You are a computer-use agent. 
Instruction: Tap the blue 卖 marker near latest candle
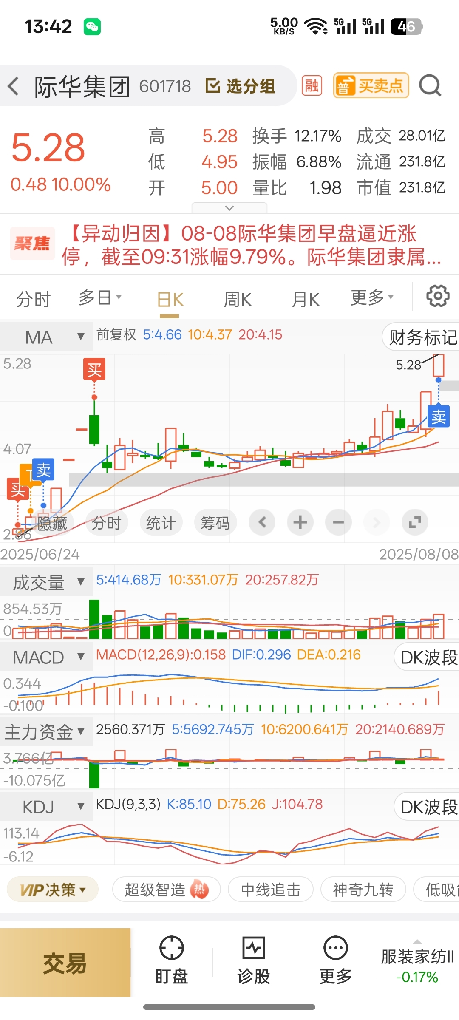[439, 416]
